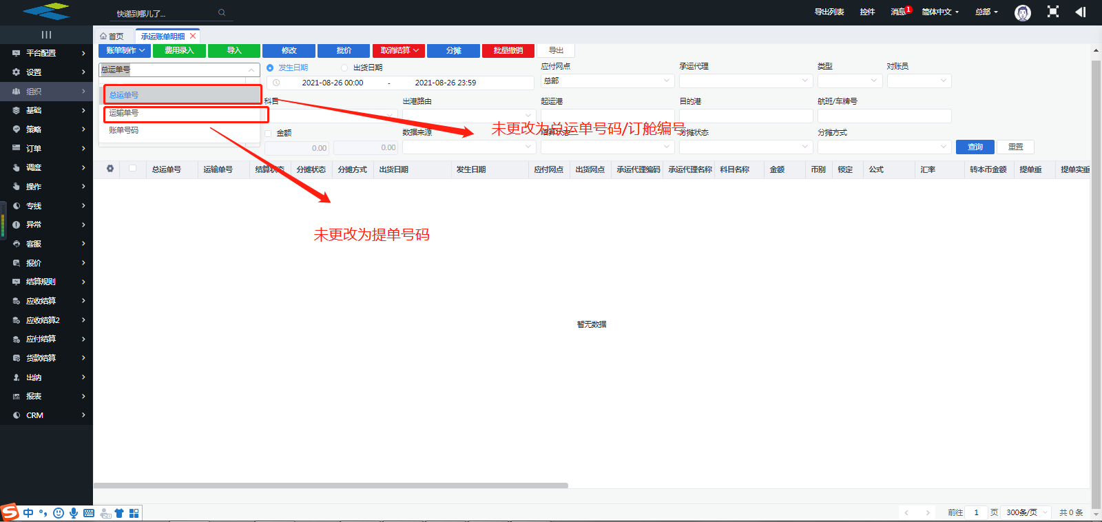Click the search magnifier icon
This screenshot has height=522, width=1102.
pos(222,12)
